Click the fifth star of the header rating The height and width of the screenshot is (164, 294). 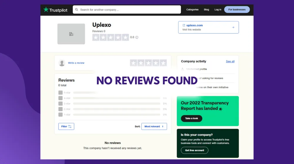126,37
